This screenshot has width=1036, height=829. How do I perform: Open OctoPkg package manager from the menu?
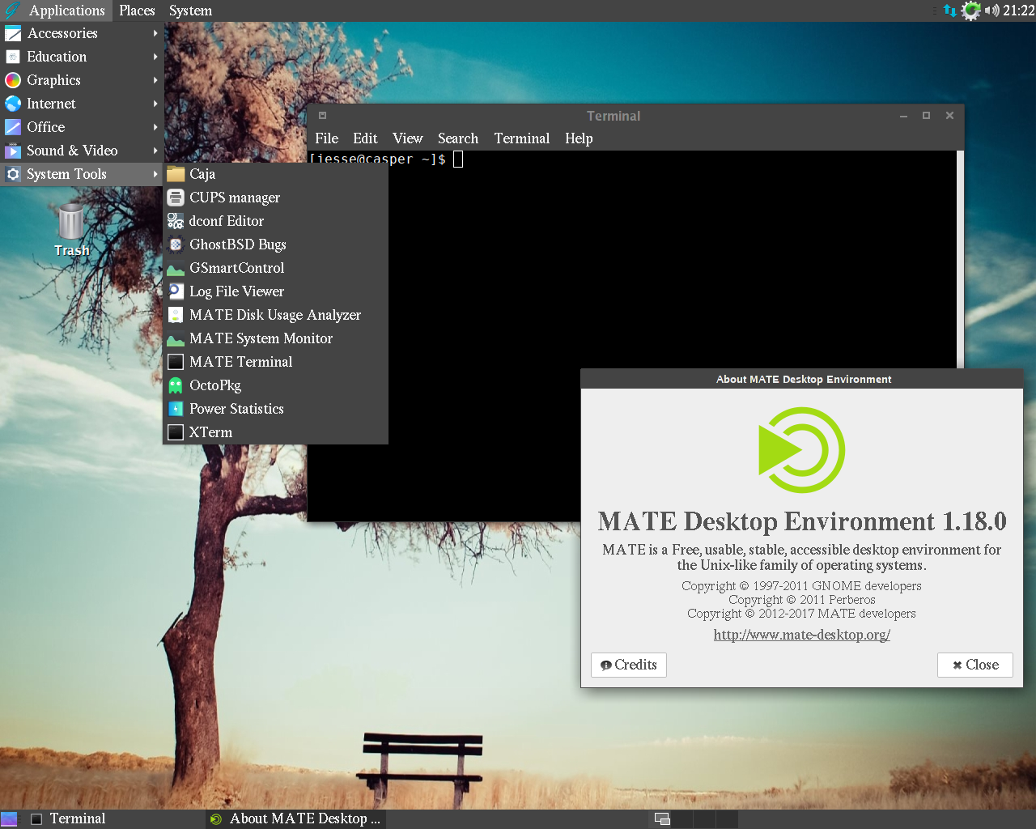point(214,385)
